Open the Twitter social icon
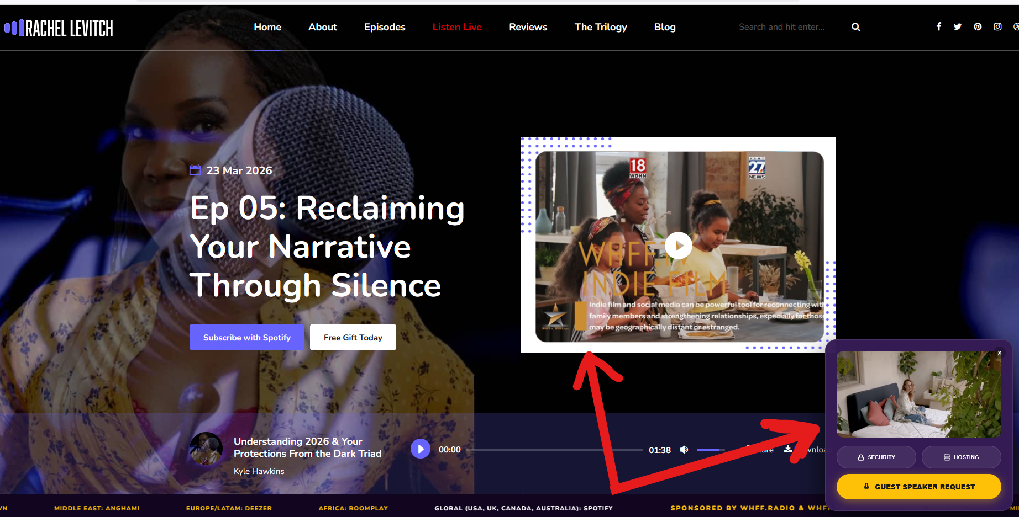 pos(958,26)
